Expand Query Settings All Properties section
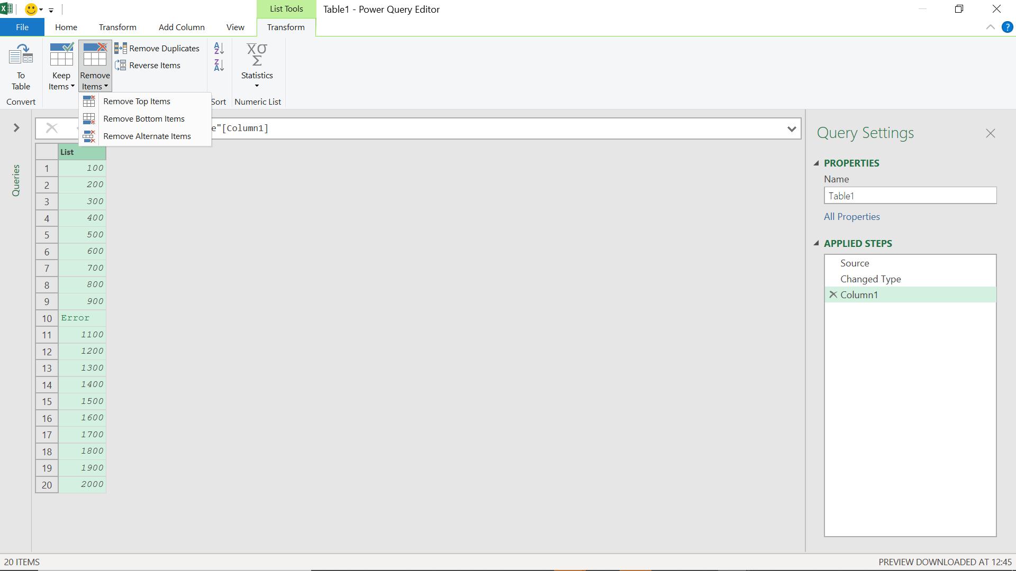Viewport: 1016px width, 571px height. (852, 216)
